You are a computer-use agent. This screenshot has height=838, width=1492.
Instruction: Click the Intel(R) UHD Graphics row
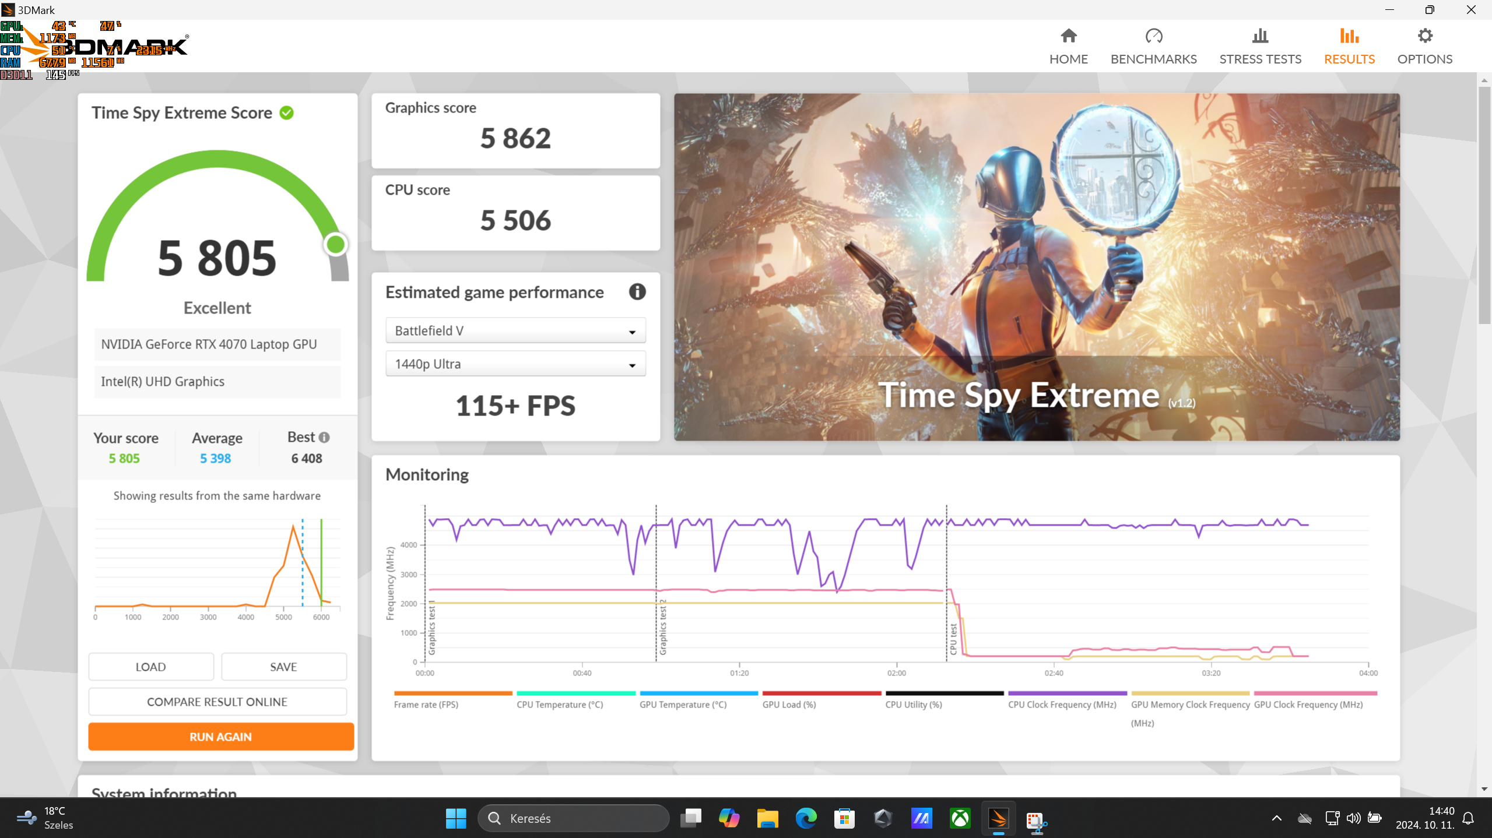click(217, 381)
